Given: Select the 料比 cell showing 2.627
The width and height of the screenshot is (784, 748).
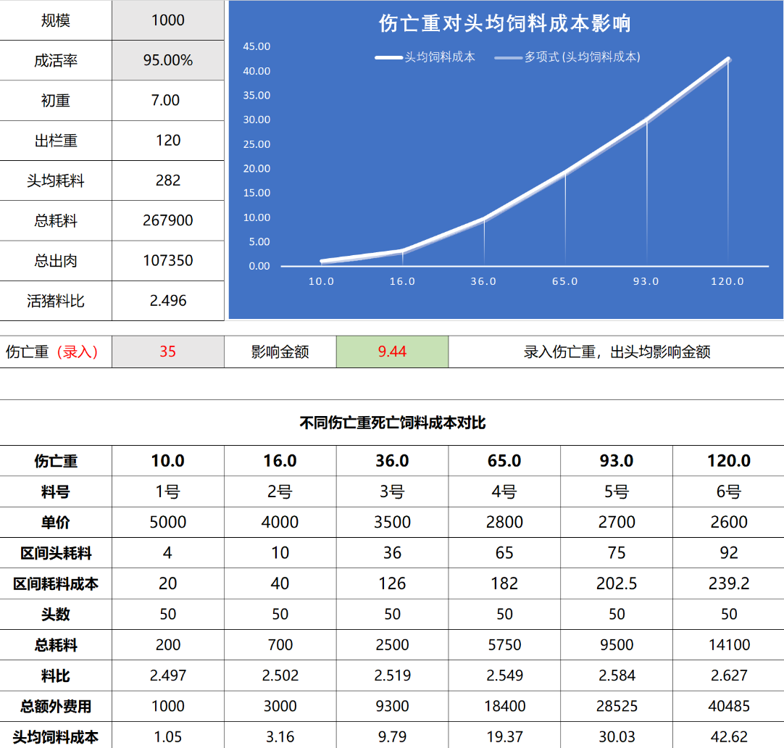Looking at the screenshot, I should [x=729, y=676].
